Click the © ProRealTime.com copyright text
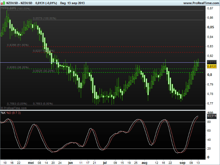This screenshot has height=165, width=220. click(x=14, y=108)
